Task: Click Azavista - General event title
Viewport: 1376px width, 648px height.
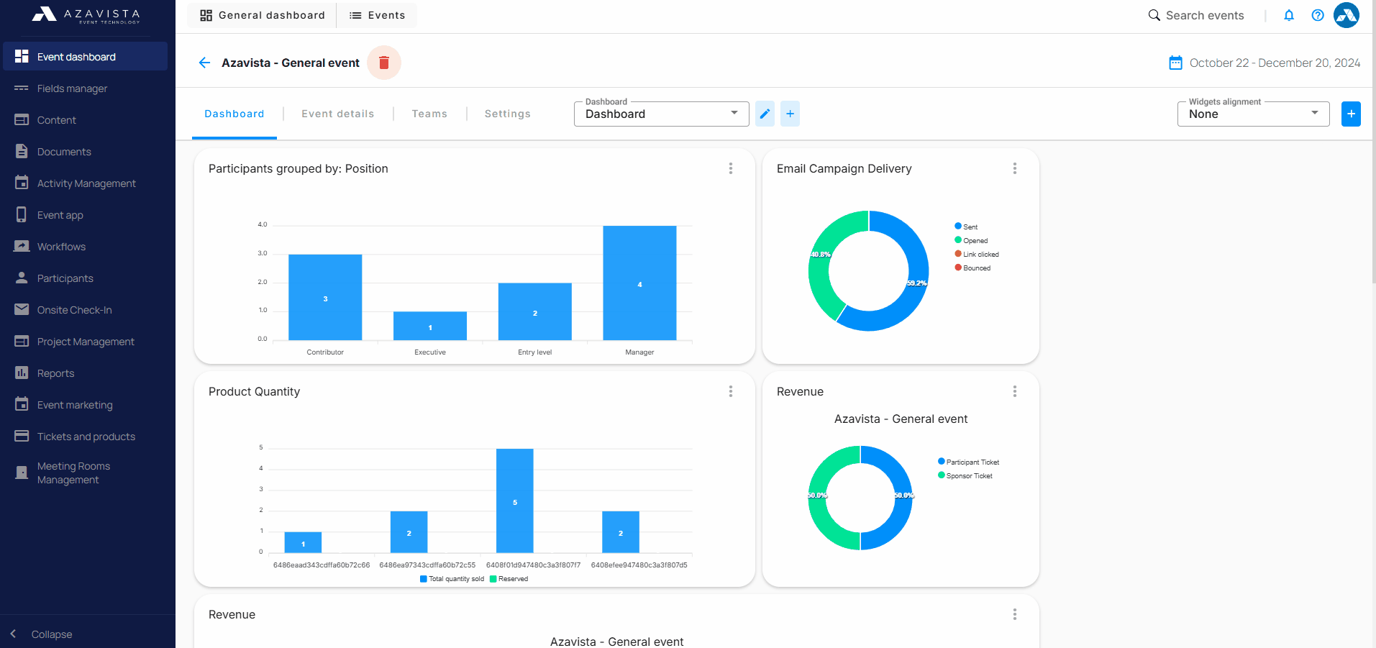Action: [x=291, y=63]
